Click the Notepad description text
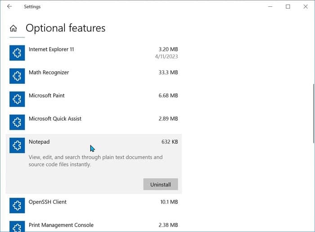Image resolution: width=315 pixels, height=232 pixels. (x=95, y=161)
